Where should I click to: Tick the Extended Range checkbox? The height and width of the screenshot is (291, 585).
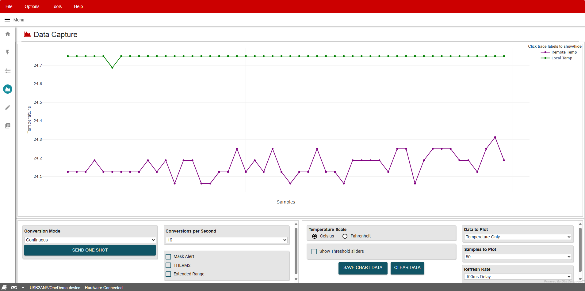click(x=168, y=274)
